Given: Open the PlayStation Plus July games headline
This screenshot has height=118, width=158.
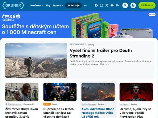Looking at the screenshot, I should (x=135, y=113).
